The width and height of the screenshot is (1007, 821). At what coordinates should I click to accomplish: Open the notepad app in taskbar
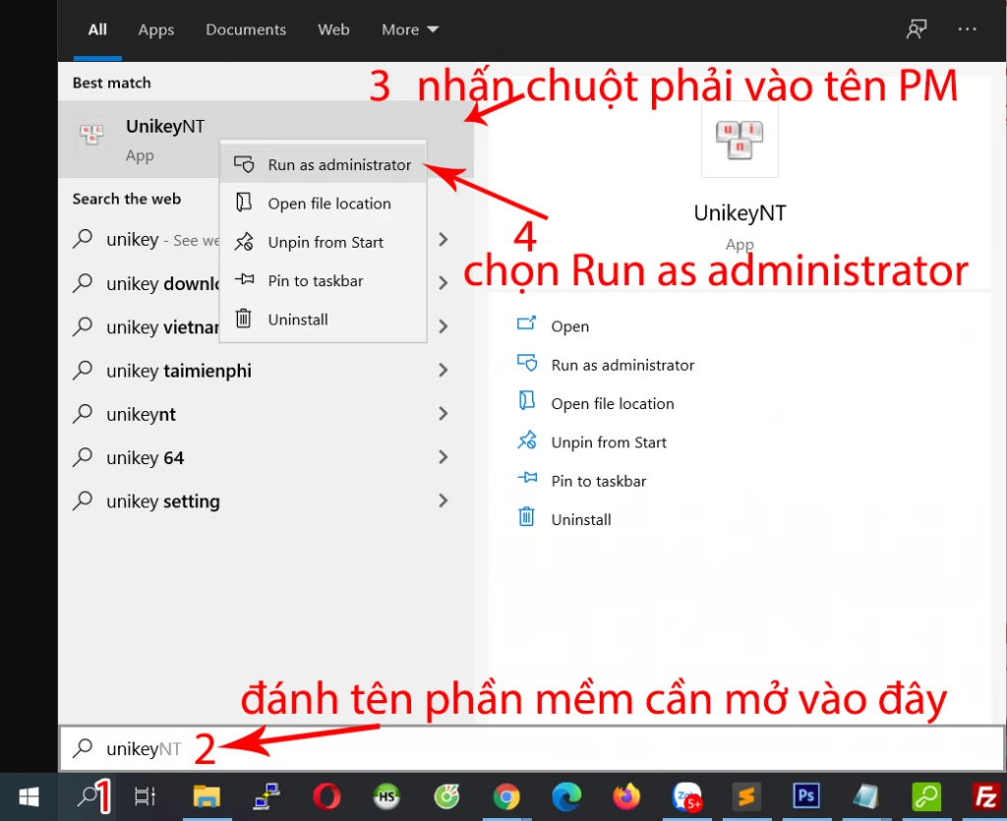tap(865, 796)
